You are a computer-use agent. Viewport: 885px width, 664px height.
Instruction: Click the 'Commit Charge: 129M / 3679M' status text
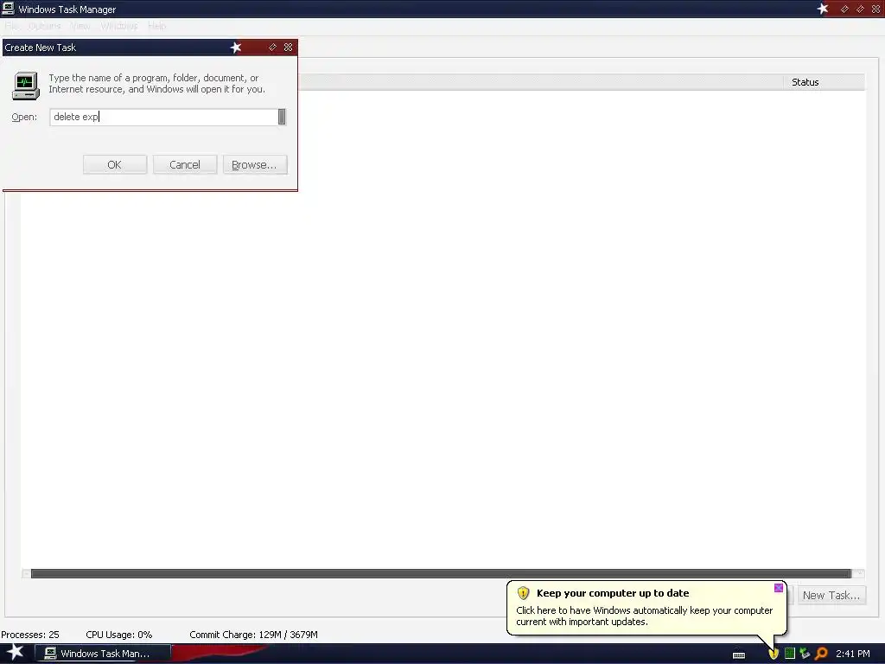(x=253, y=635)
